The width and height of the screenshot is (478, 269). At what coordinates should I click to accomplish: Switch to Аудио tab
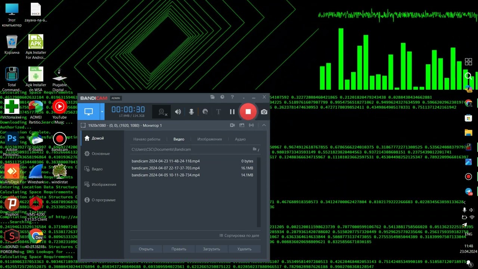point(240,139)
